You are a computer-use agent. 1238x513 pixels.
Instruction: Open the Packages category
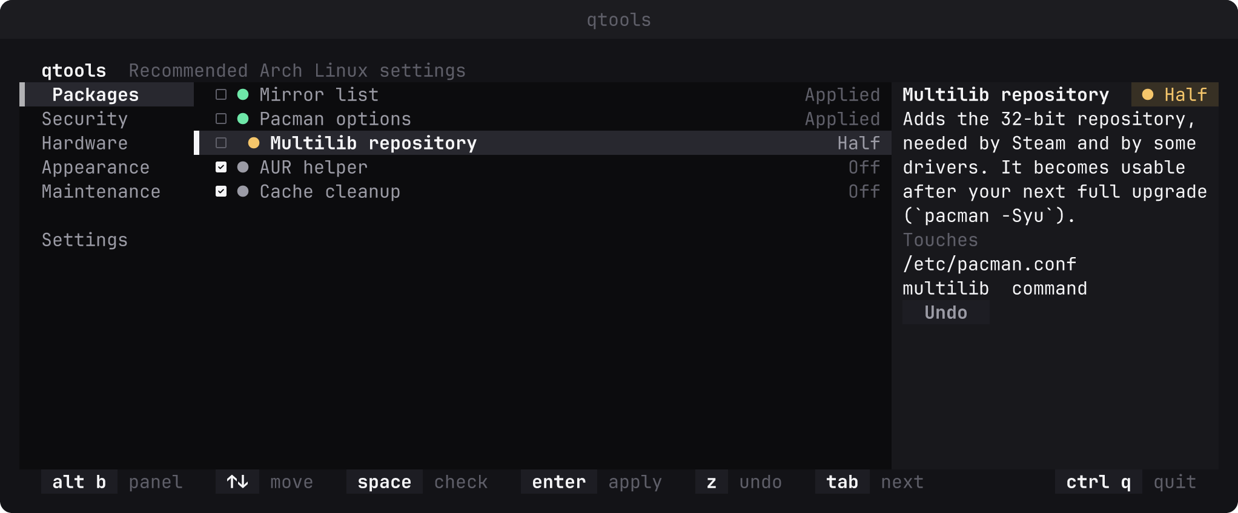(x=107, y=94)
